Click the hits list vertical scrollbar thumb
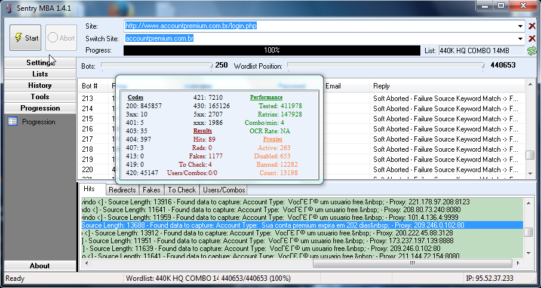The width and height of the screenshot is (541, 288). point(528,232)
